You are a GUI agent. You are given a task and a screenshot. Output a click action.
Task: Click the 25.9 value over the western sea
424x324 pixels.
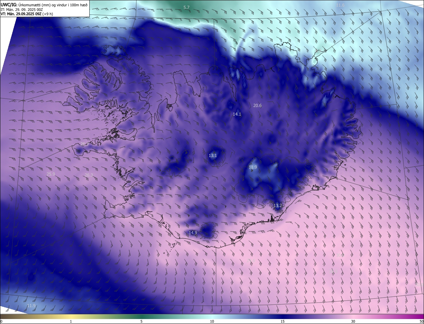pos(51,174)
